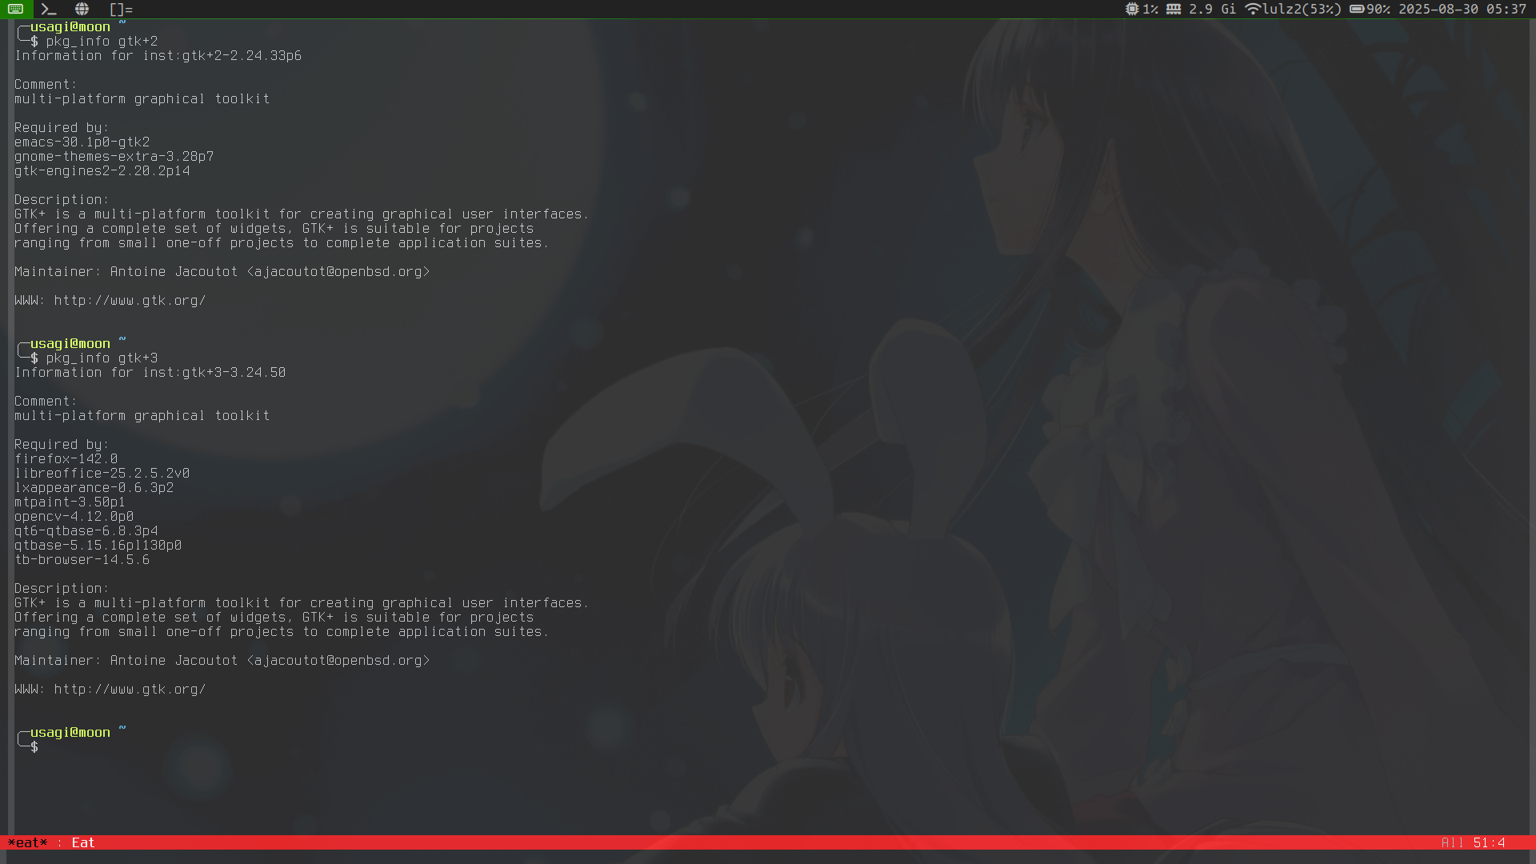Screen dimensions: 1536x864
Task: Click the 2025-08-30 05:37 clock
Action: tap(1462, 9)
